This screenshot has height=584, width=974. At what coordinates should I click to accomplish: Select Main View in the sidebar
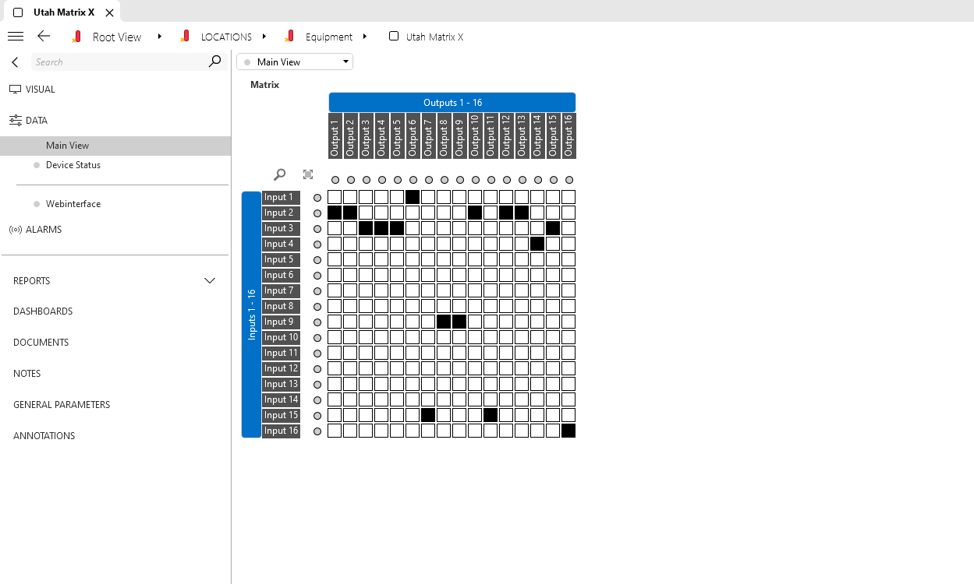[x=115, y=146]
